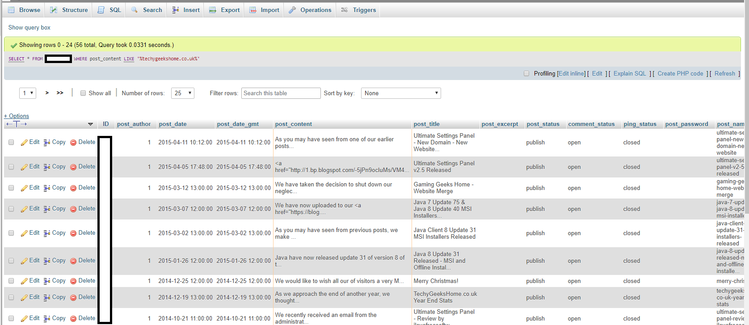Screen dimensions: 749x325
Task: Click the Edit inline link
Action: (572, 74)
